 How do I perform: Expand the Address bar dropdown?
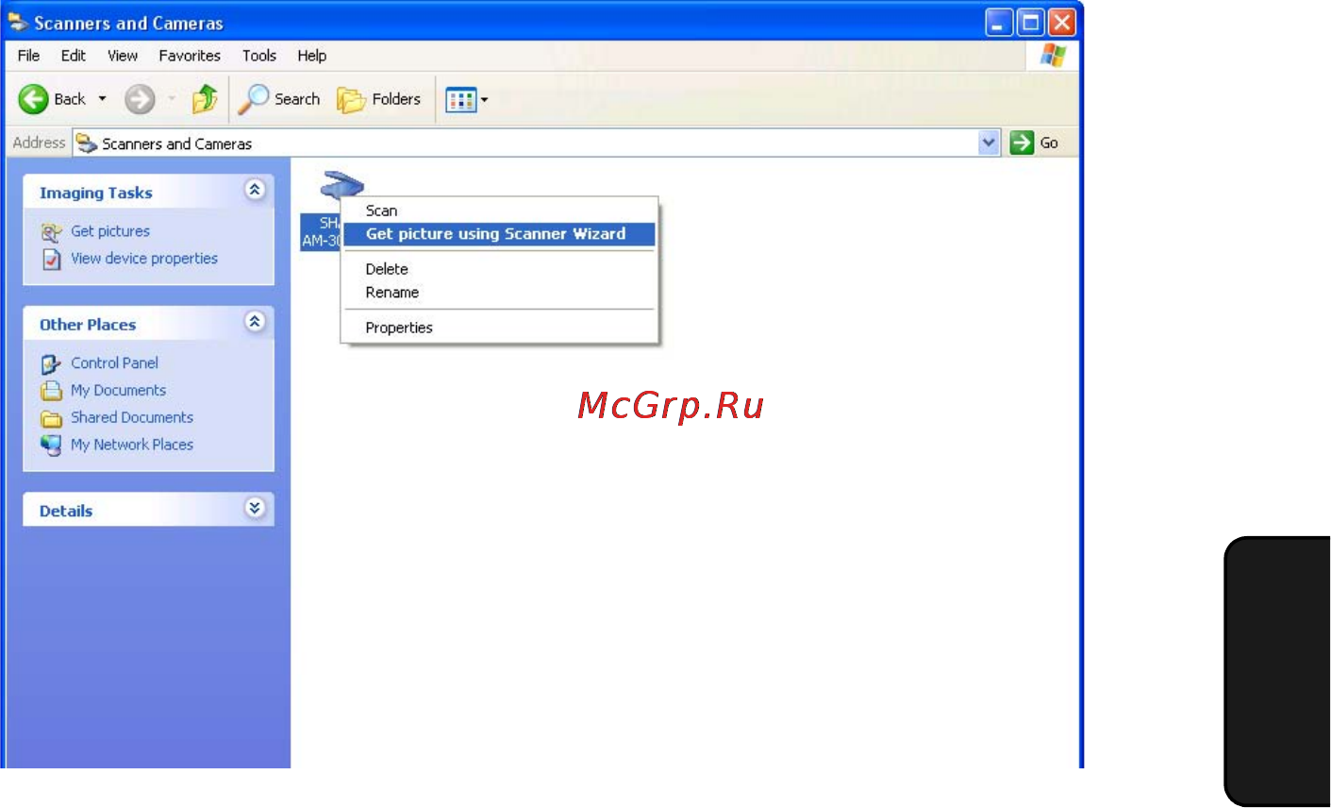(x=989, y=143)
